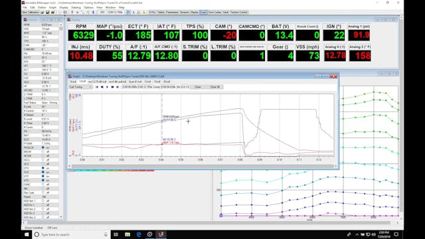
Task: Click the MIL radio indicator in sensor list
Action: tap(42, 189)
